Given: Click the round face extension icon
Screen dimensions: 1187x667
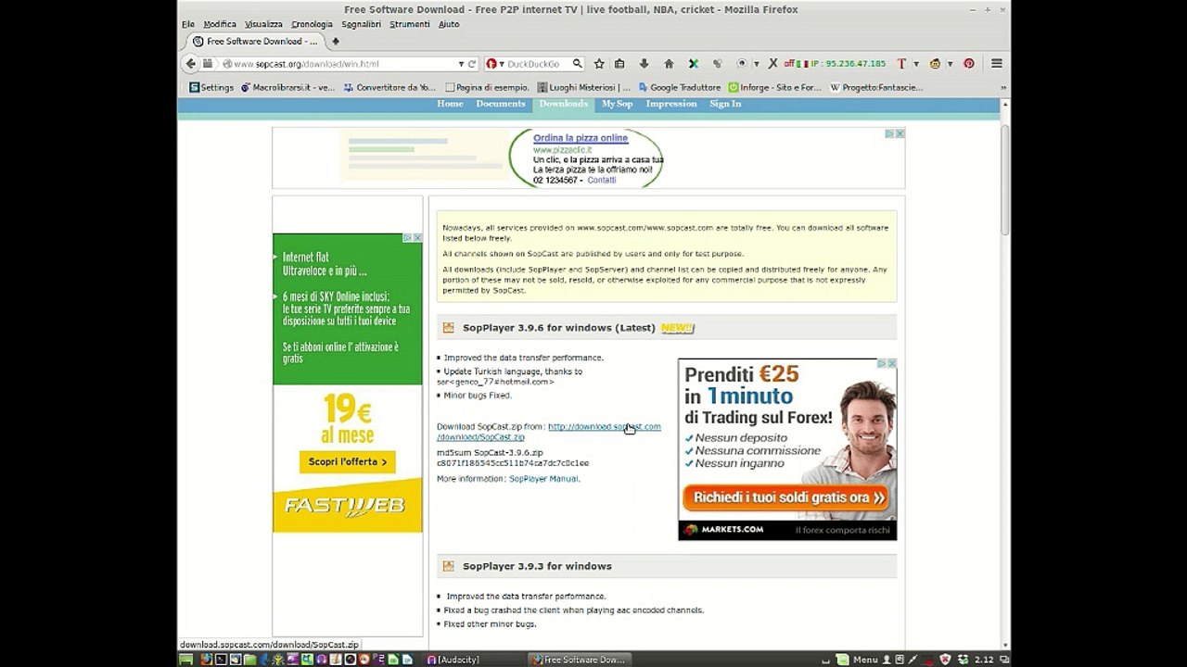Looking at the screenshot, I should pos(935,64).
